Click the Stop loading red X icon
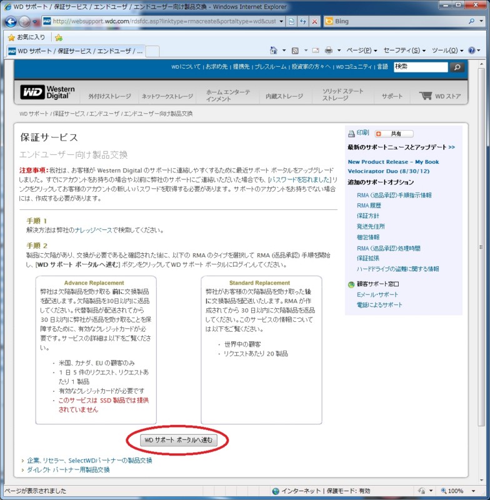 (x=314, y=21)
